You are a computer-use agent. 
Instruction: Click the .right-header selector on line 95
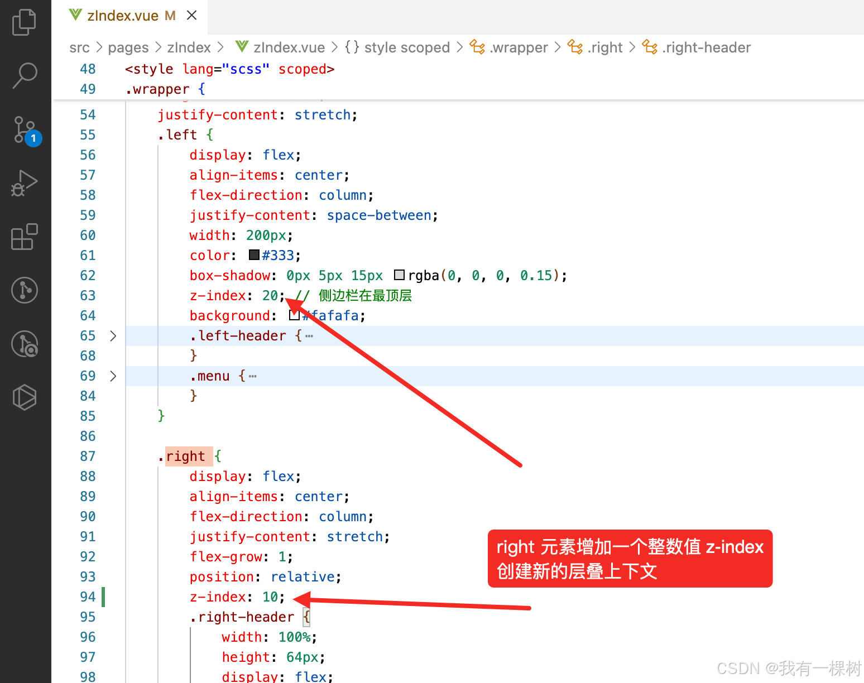242,617
